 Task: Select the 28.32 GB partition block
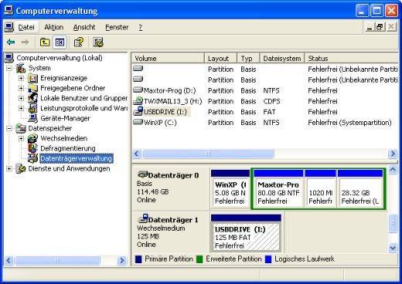(360, 189)
